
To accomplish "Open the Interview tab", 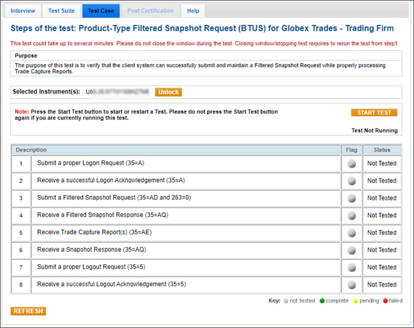I will [x=23, y=11].
